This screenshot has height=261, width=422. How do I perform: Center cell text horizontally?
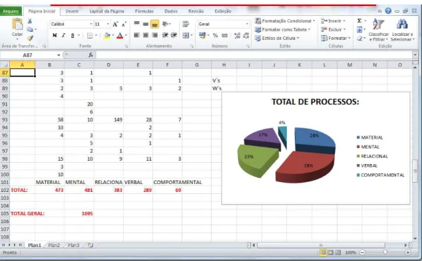[146, 35]
